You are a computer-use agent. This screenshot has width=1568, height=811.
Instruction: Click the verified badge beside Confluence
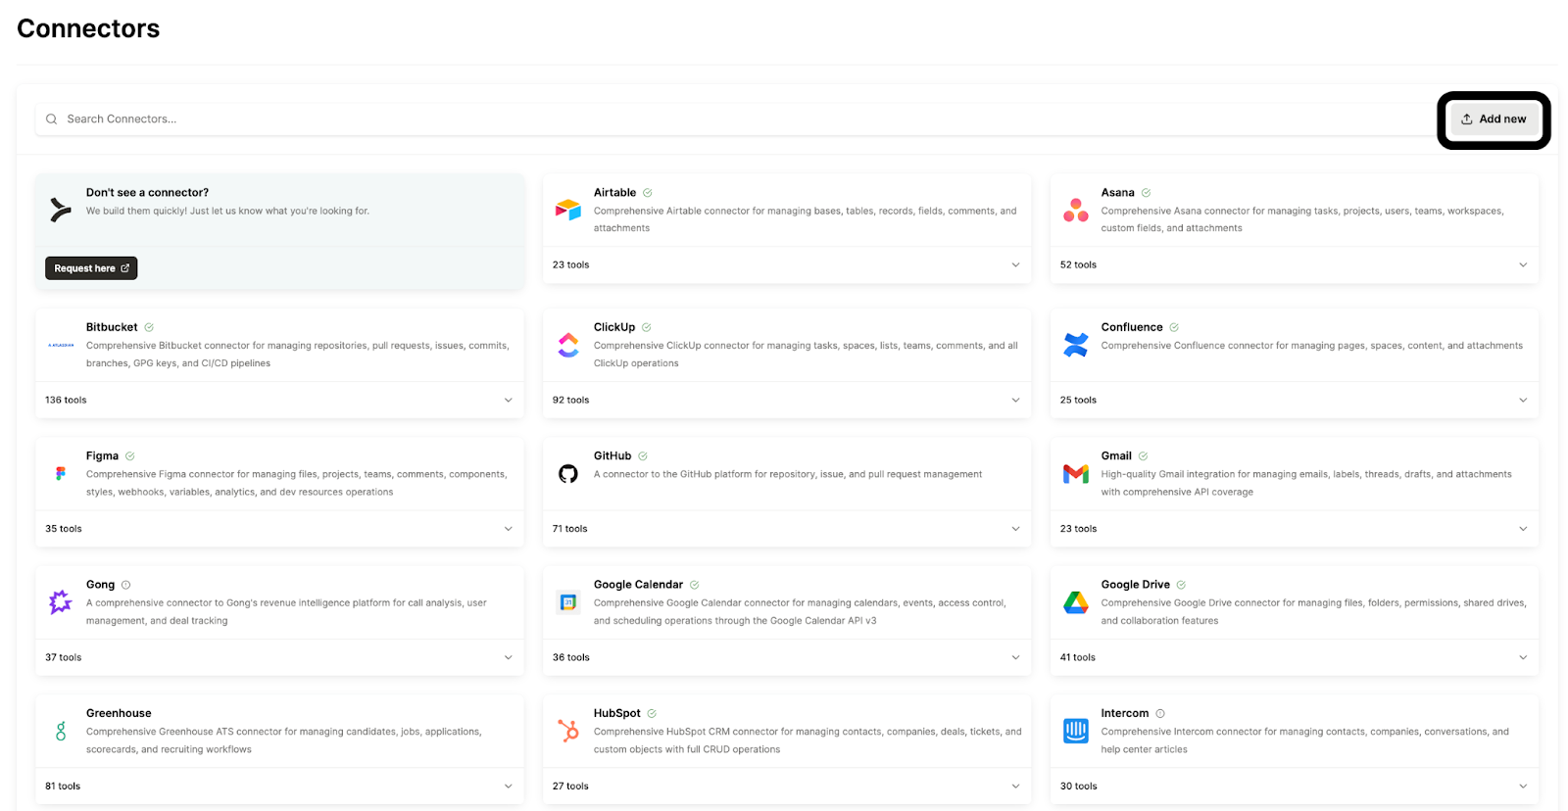tap(1174, 327)
